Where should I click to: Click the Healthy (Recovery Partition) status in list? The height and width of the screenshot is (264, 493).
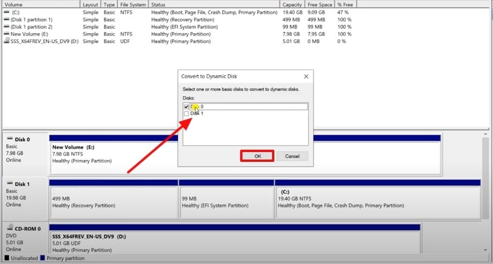tap(183, 20)
